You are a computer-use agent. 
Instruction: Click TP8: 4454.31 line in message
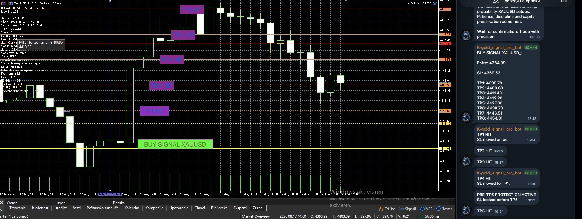click(x=490, y=118)
